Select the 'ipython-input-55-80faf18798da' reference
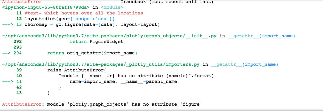This screenshot has width=323, height=111. pyautogui.click(x=46, y=7)
